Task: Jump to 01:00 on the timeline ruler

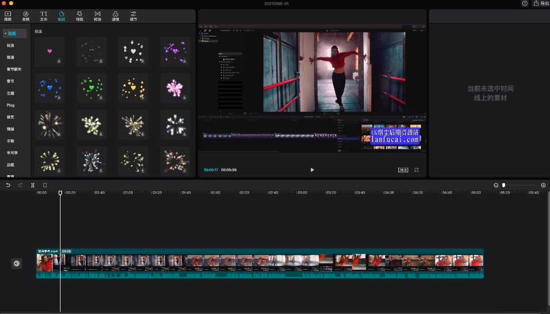Action: [128, 192]
